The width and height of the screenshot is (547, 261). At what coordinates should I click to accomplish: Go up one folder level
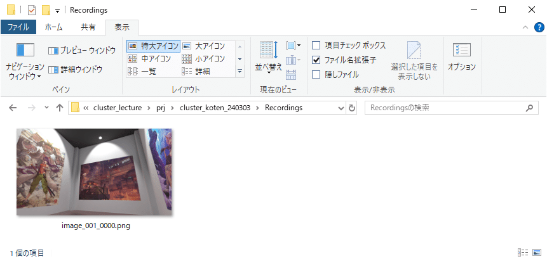pyautogui.click(x=59, y=108)
